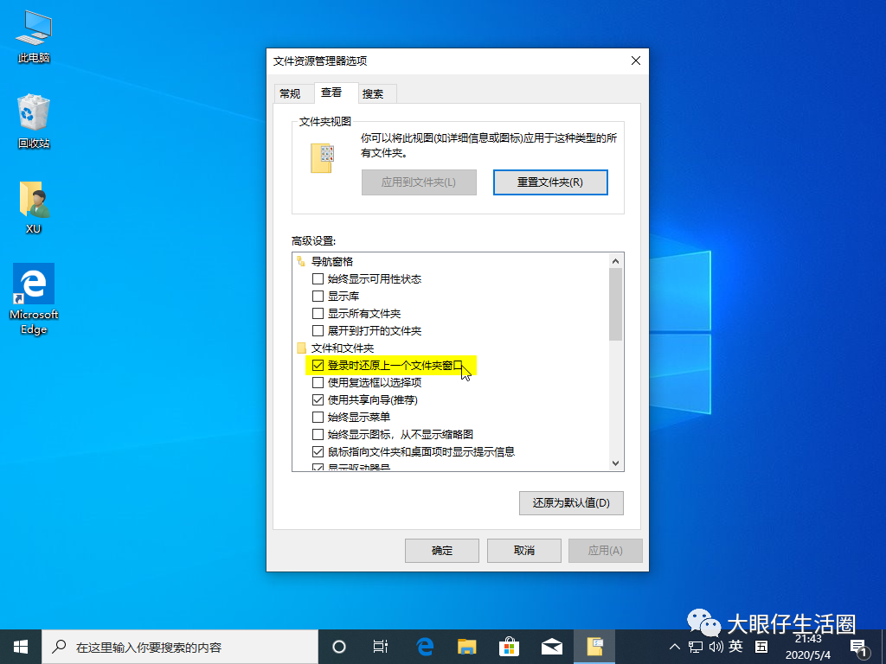Expand hidden tray icons with the chevron

click(x=674, y=646)
